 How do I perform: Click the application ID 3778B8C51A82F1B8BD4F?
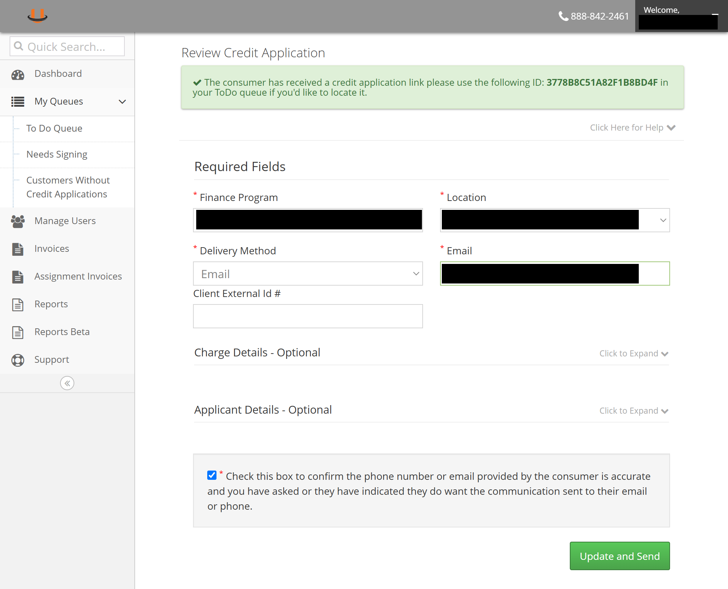coord(602,82)
